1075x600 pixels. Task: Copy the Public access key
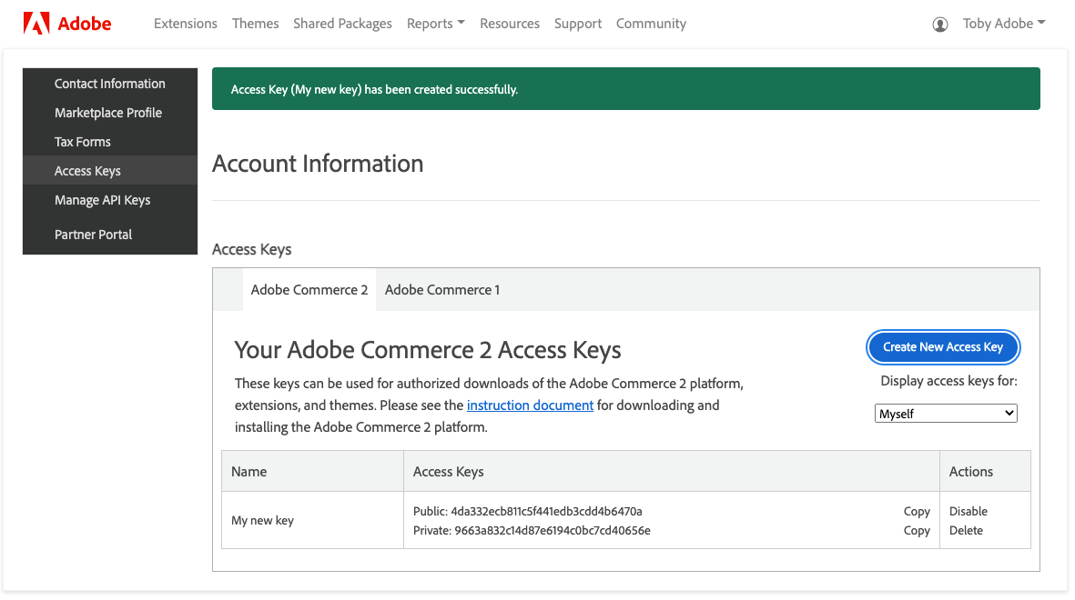tap(917, 511)
